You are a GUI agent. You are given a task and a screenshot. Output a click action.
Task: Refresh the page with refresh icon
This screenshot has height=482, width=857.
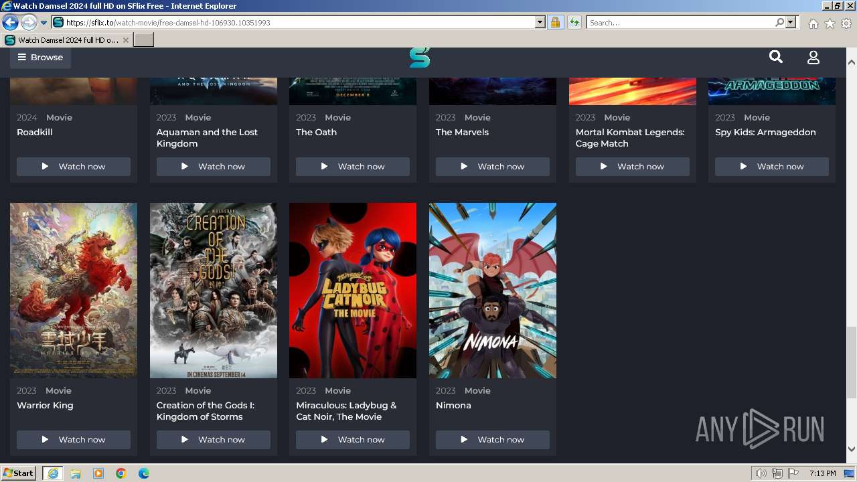[x=574, y=22]
